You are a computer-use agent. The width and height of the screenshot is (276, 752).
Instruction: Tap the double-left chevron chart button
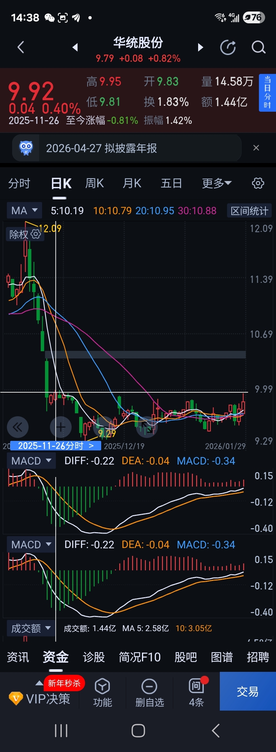(x=18, y=427)
